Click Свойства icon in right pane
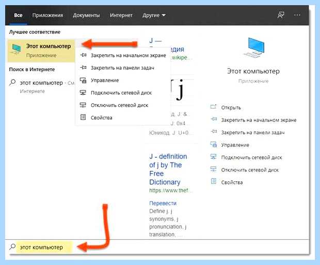 click(x=214, y=181)
